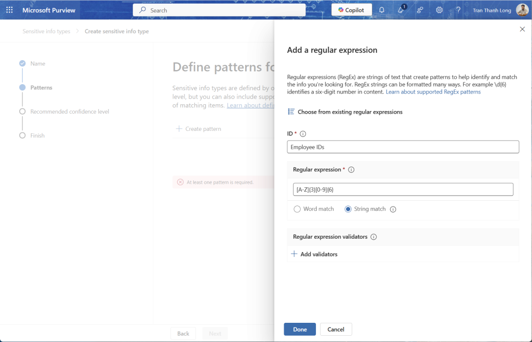
Task: Select the Word match radio button
Action: point(297,209)
